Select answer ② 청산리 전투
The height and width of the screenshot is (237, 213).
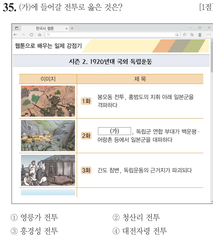[x=136, y=217]
